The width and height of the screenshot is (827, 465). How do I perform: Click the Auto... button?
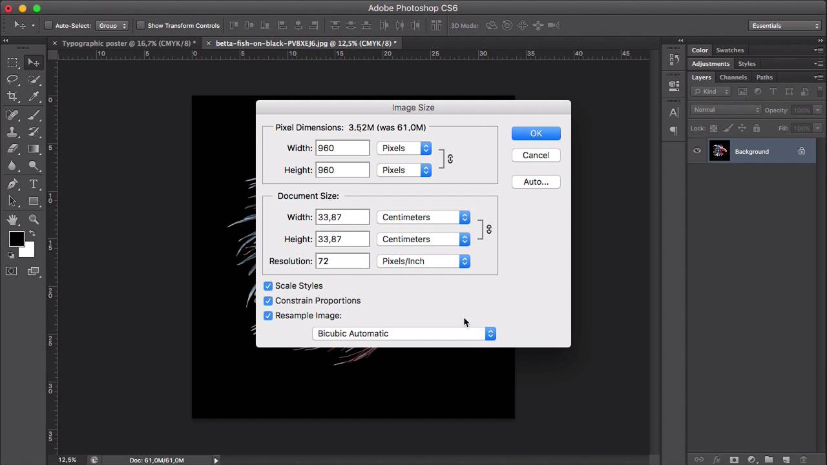tap(536, 182)
